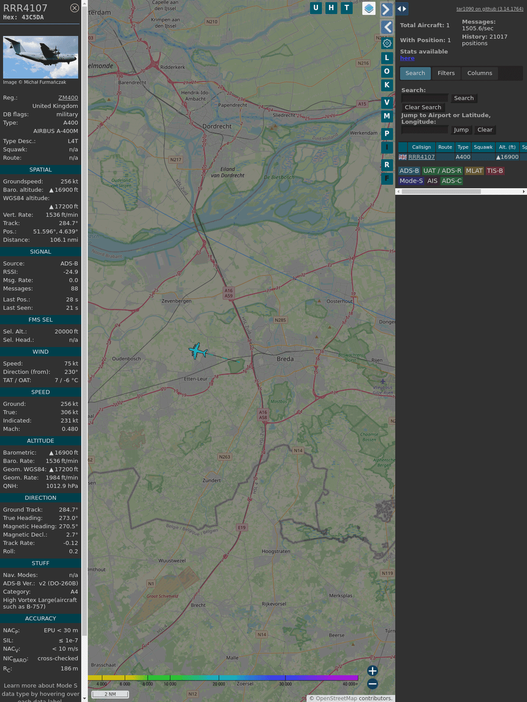Toggle the L labels map button
The image size is (527, 702).
tap(387, 58)
